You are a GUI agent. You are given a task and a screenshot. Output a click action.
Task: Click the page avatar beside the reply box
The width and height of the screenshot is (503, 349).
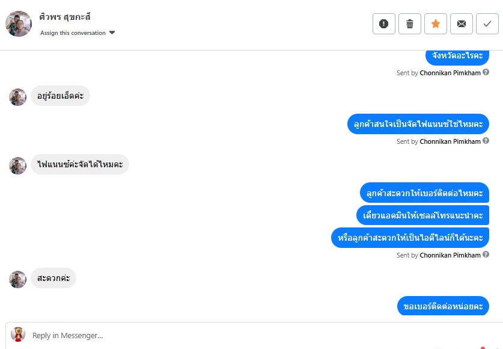[18, 335]
